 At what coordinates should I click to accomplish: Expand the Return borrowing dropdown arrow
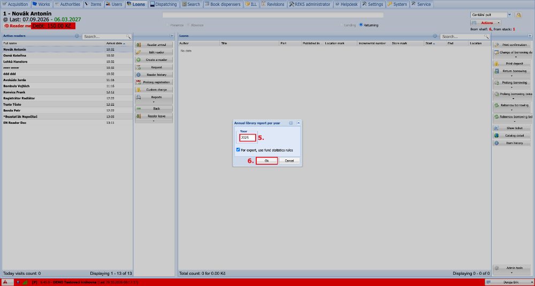coord(511,76)
